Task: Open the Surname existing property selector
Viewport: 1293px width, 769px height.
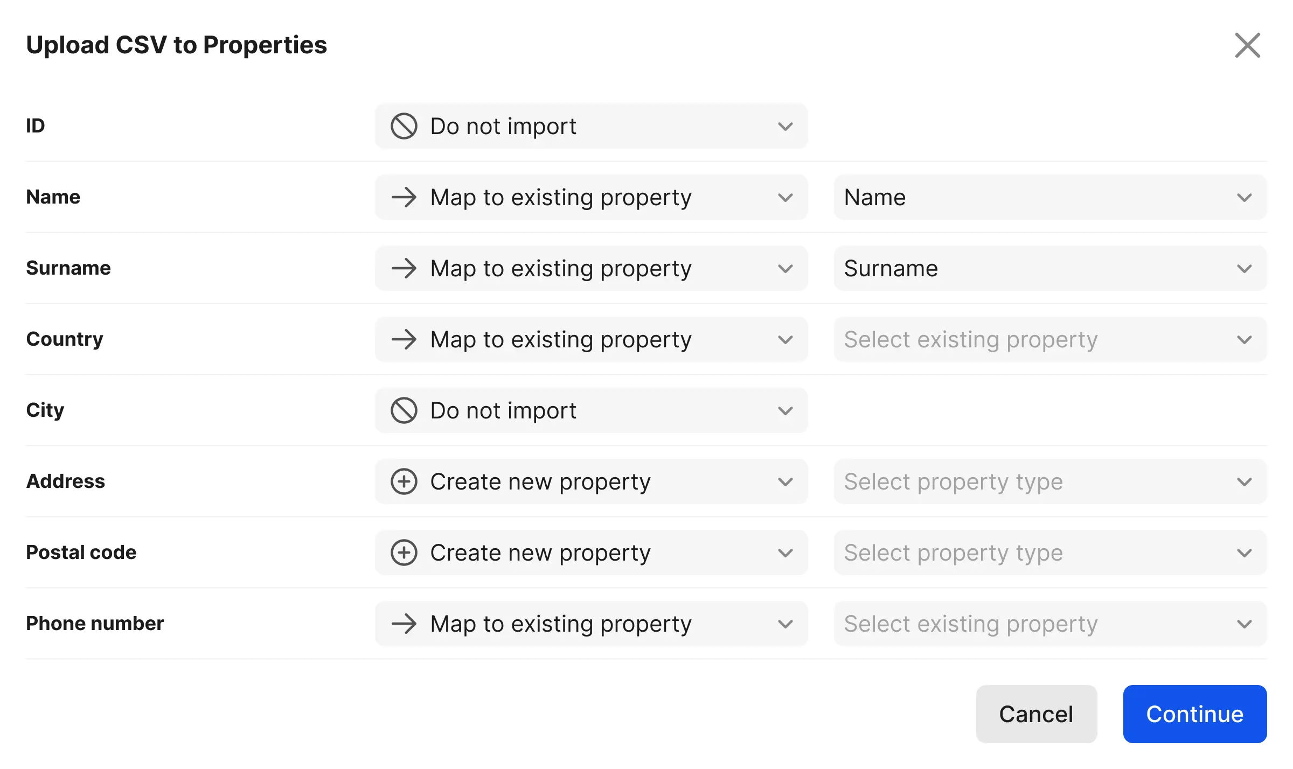Action: point(1049,269)
